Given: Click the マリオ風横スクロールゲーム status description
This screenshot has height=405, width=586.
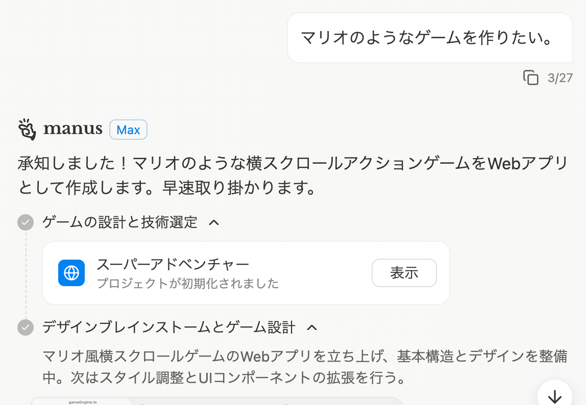Looking at the screenshot, I should coord(305,367).
